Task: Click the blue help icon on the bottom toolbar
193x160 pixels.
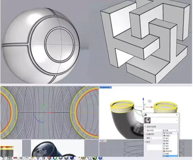Action: (x=100, y=158)
